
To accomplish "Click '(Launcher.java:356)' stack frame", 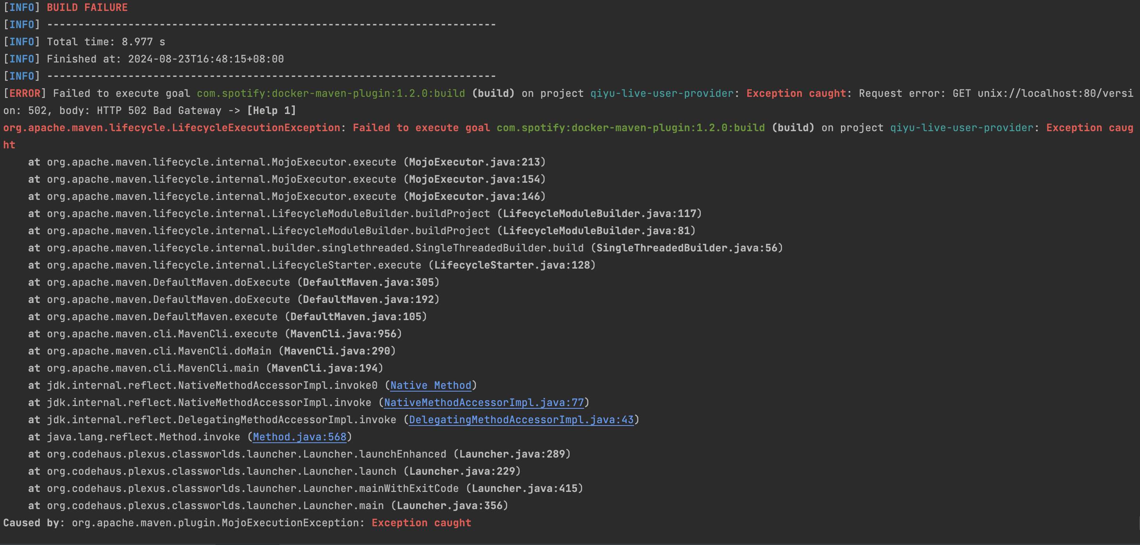I will pos(450,506).
